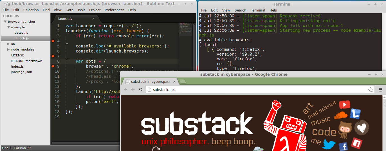Expand the lib folder
Image resolution: width=386 pixels, height=151 pixels.
pyautogui.click(x=8, y=44)
